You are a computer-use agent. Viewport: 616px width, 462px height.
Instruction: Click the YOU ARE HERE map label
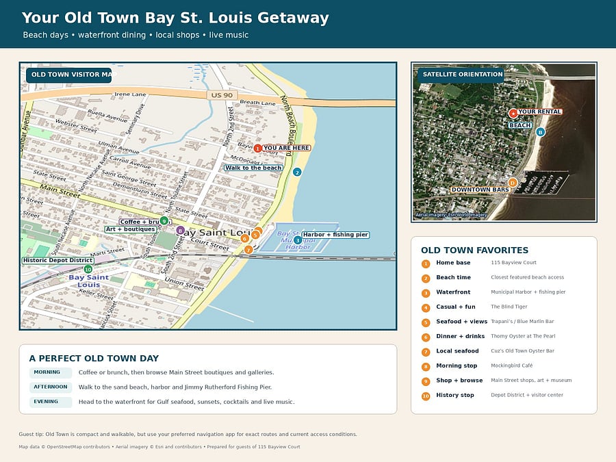point(286,148)
